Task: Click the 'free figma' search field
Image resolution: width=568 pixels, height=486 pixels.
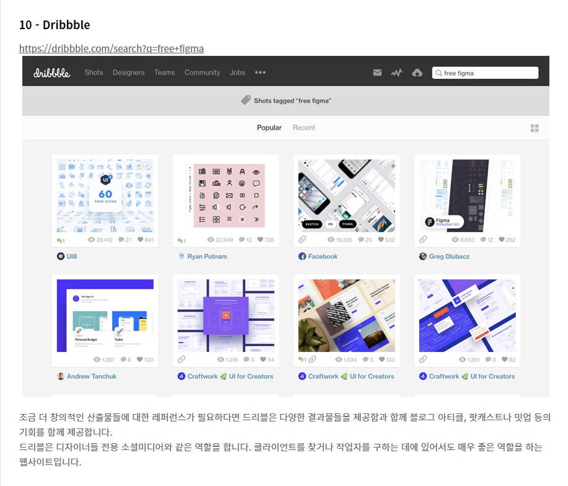Action: pyautogui.click(x=485, y=73)
